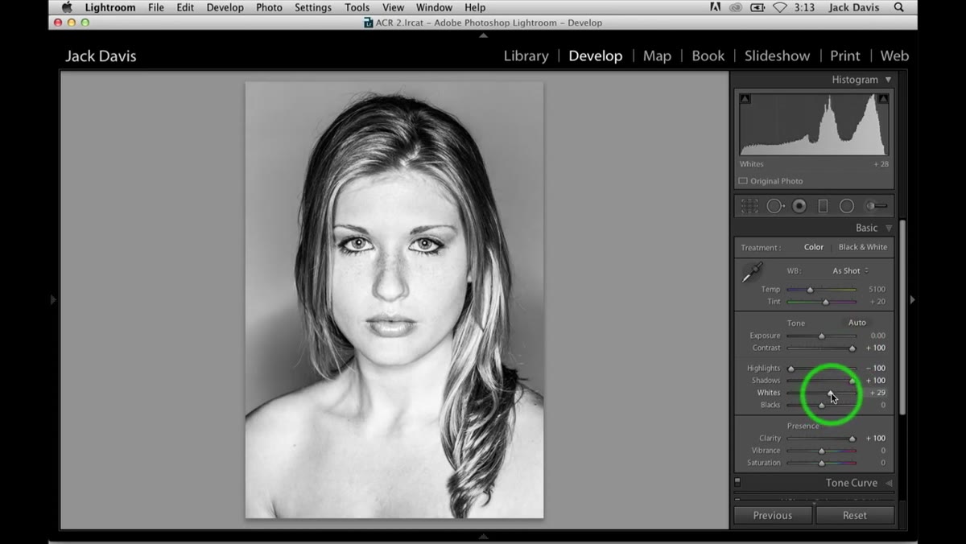Image resolution: width=966 pixels, height=544 pixels.
Task: Select the Red Eye Correction tool
Action: pyautogui.click(x=799, y=206)
